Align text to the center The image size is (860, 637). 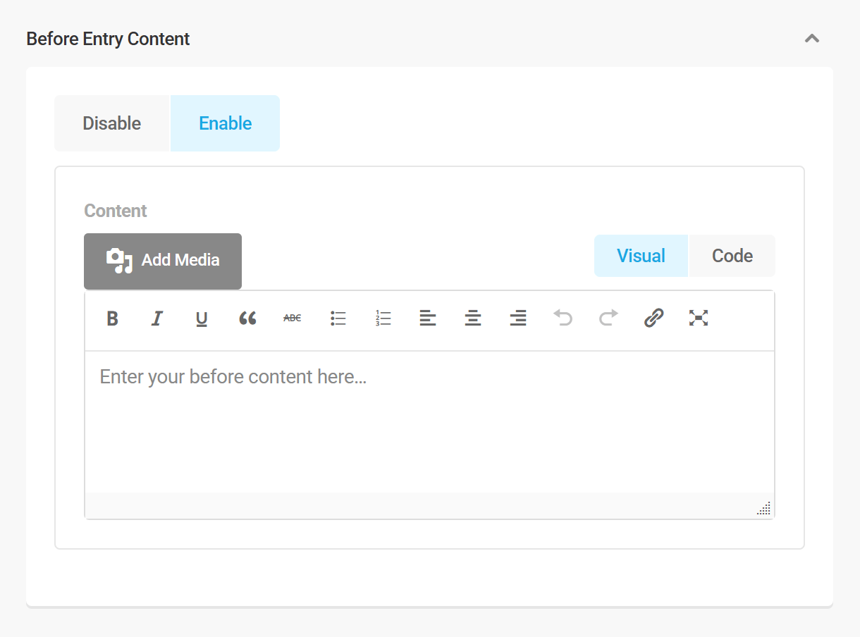(x=473, y=318)
